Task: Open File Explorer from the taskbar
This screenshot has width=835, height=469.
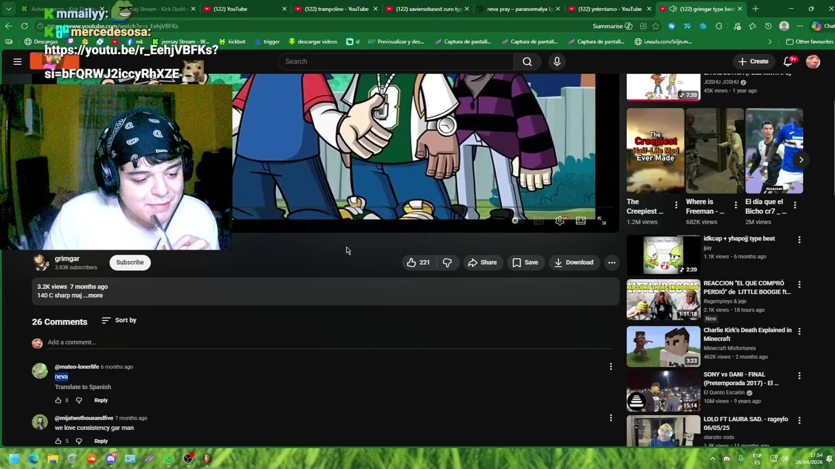Action: pos(53,459)
